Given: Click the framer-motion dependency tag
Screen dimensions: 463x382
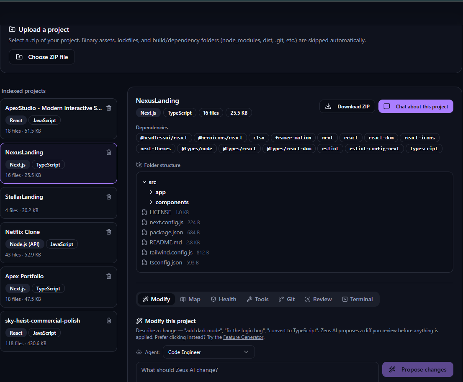Looking at the screenshot, I should point(293,138).
